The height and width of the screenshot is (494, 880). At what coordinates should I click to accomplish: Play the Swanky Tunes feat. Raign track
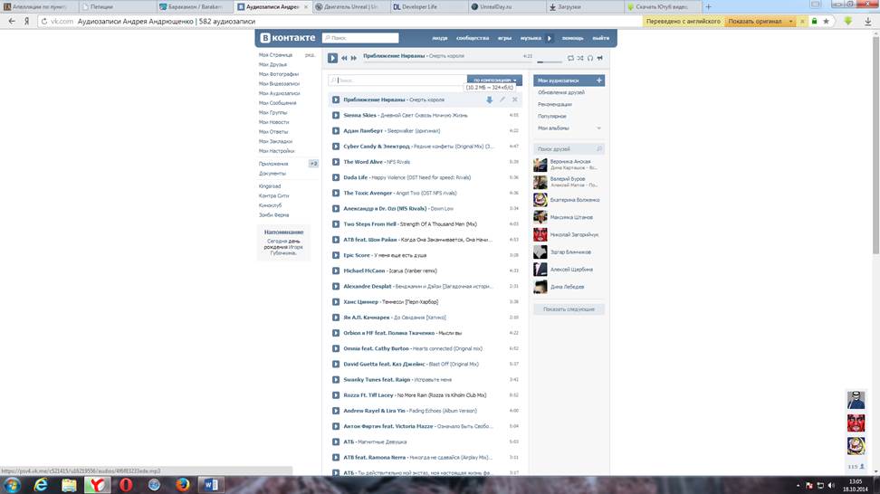pyautogui.click(x=336, y=380)
